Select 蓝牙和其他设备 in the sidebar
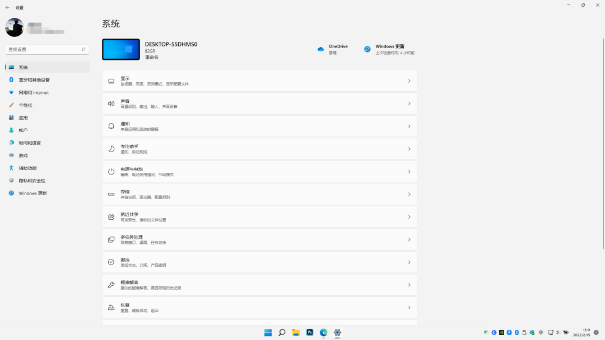Screen dimensions: 605x340 tap(47, 80)
